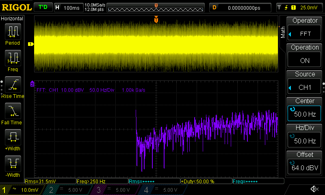Screen dimensions: 325x195
Task: Click the speaker mute icon
Action: click(x=314, y=189)
